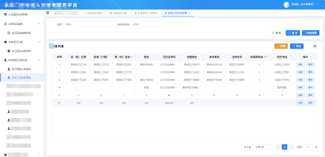Click 删除 button in row 6
This screenshot has height=157, width=325.
[310, 102]
